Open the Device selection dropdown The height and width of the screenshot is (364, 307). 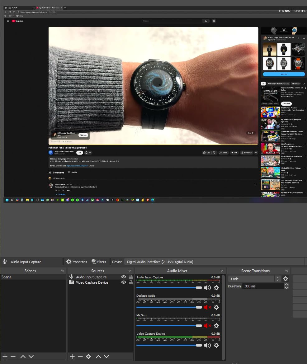coord(214,262)
